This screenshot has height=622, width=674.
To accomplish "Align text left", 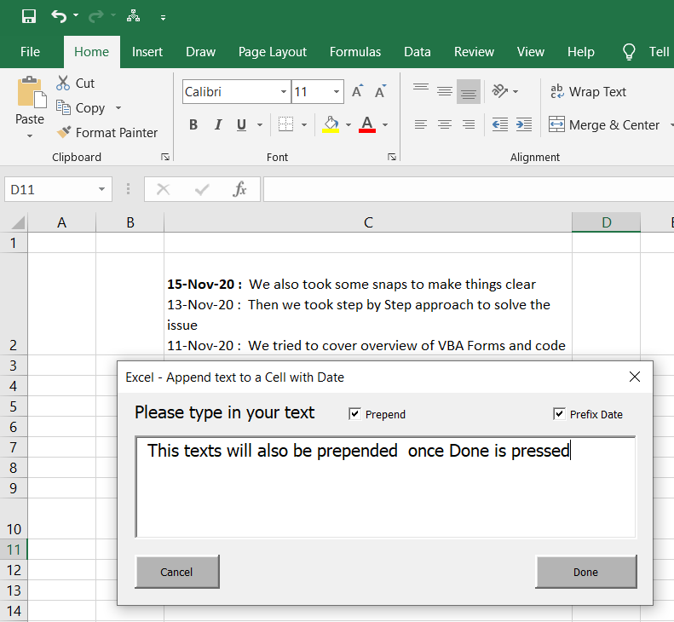I will click(x=421, y=125).
